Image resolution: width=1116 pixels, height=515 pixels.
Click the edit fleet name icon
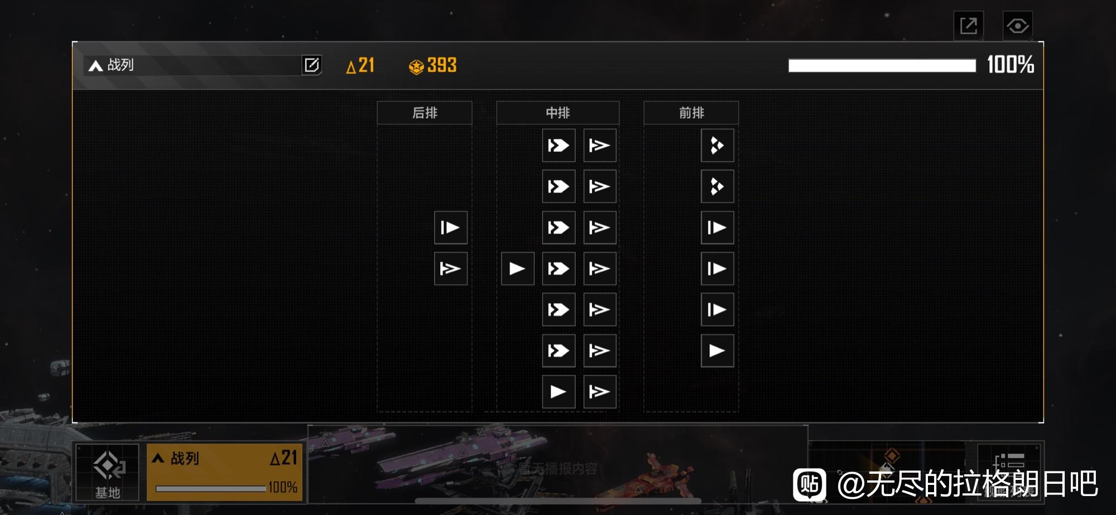point(311,65)
